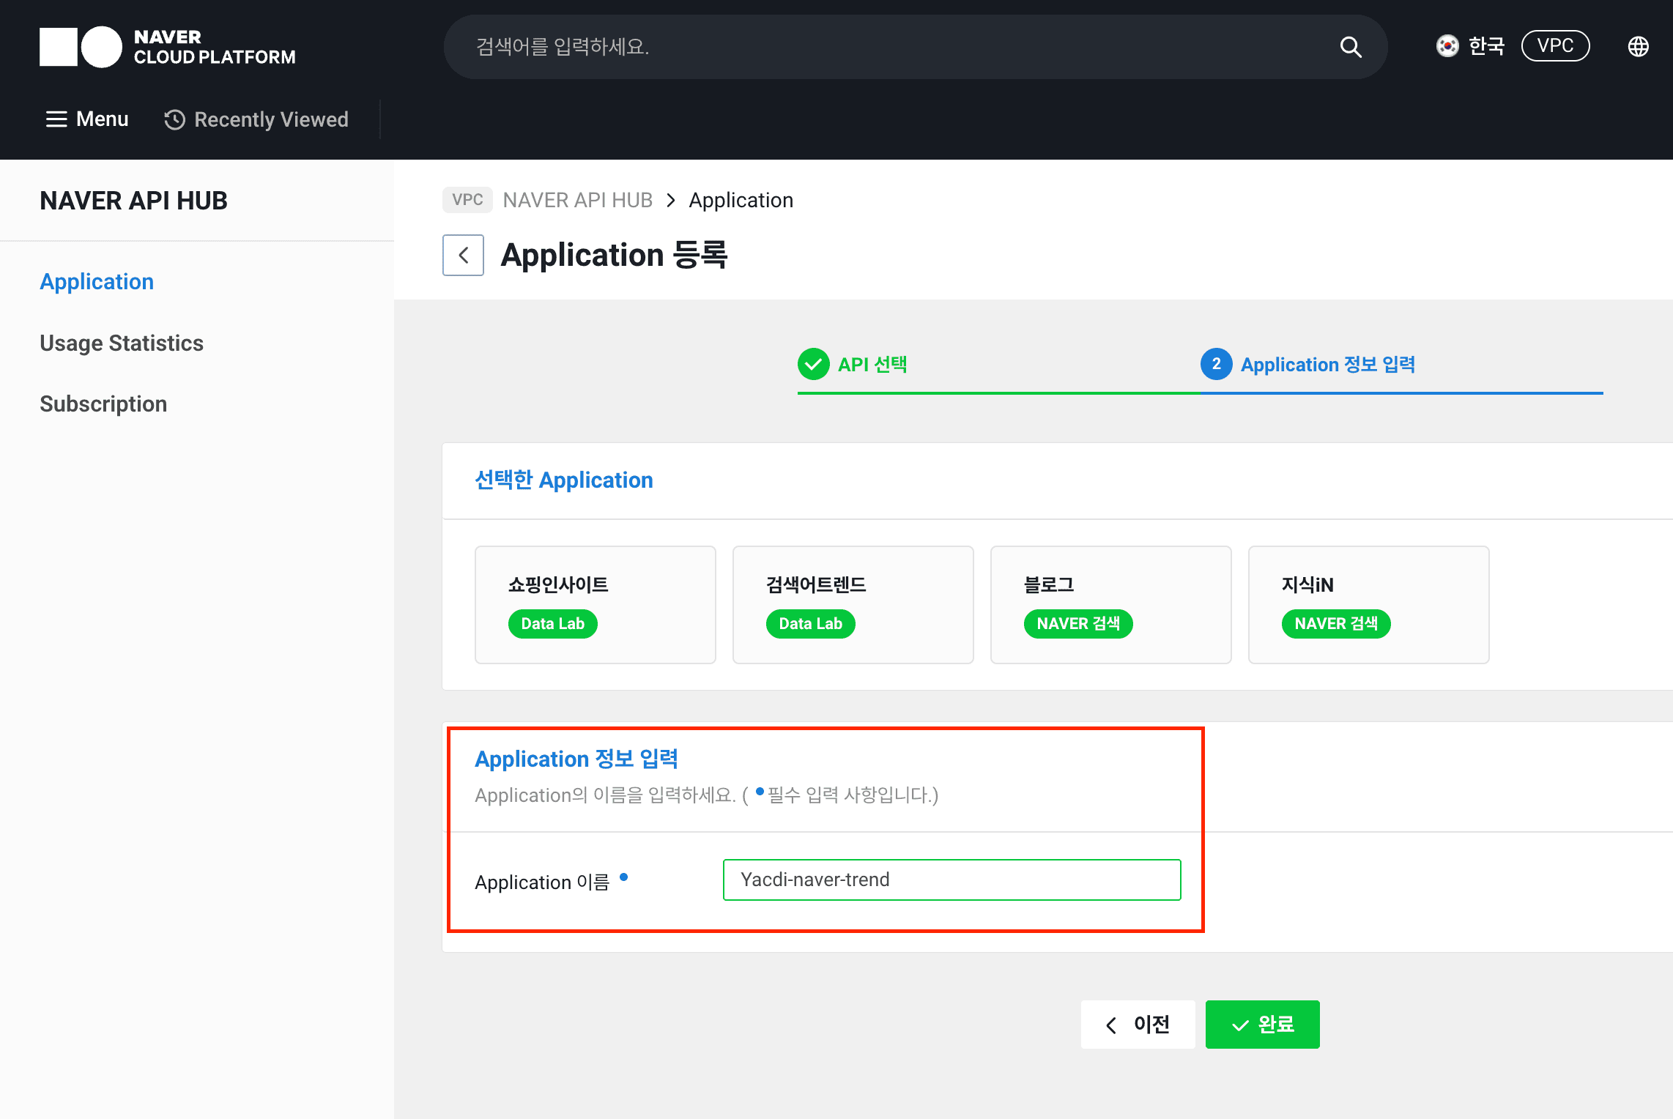Toggle the VPC platform button in header
The image size is (1673, 1119).
(x=1555, y=46)
